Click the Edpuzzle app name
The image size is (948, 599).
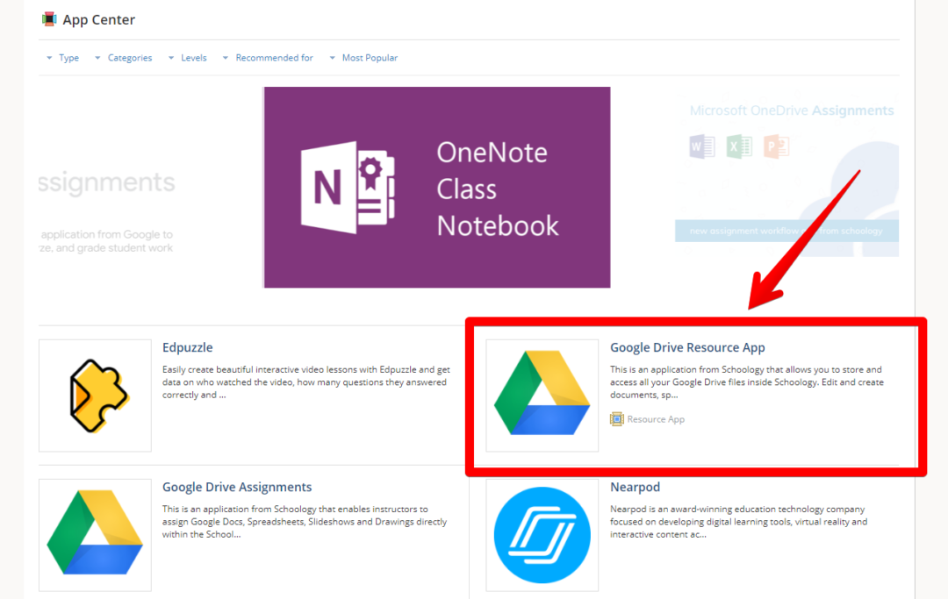187,347
